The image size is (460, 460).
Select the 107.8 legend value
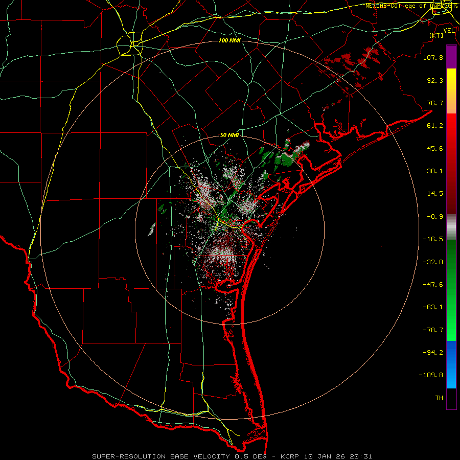433,57
